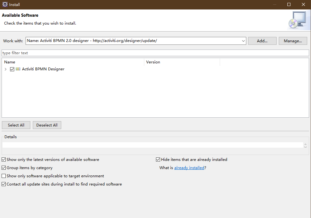Toggle Show only the latest versions checkbox
This screenshot has height=218, width=311.
3,160
